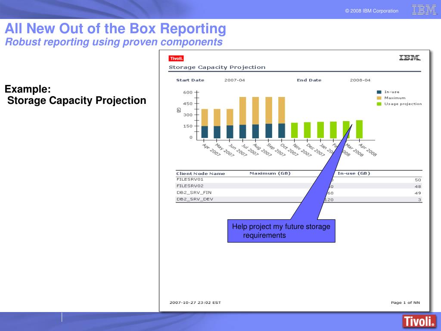The image size is (441, 331).
Task: Click the Tivoli logo in slide footer
Action: pos(418,321)
